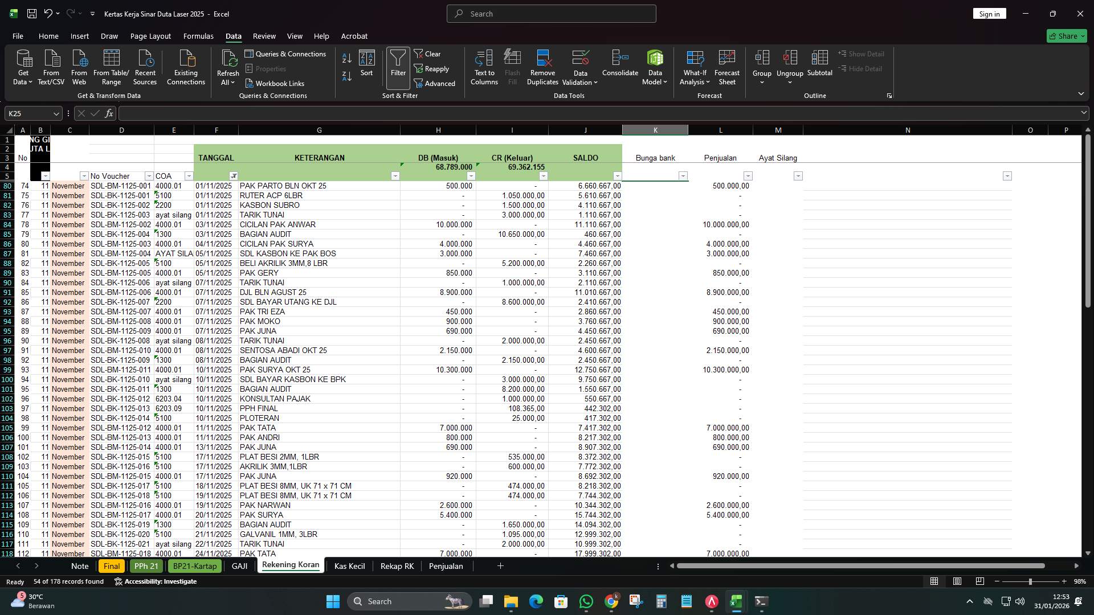This screenshot has width=1094, height=615.
Task: Open the Consolidate tool
Action: tap(620, 65)
